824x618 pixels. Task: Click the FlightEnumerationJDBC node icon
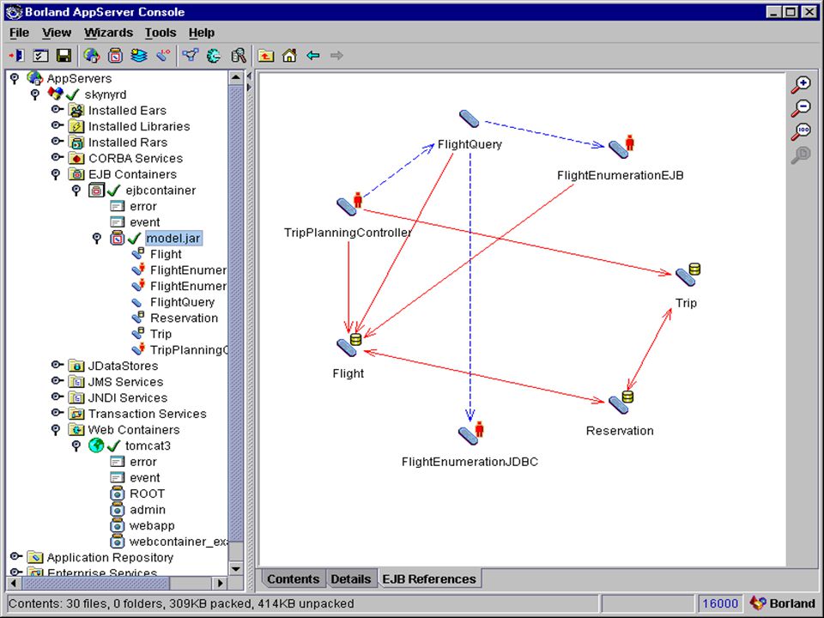[471, 433]
